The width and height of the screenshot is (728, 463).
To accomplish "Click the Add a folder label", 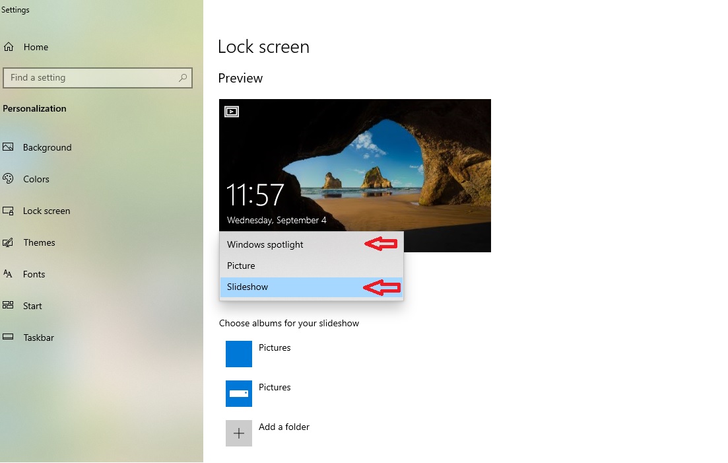I will (284, 427).
